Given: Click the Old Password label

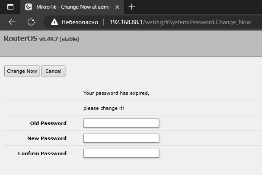Looking at the screenshot, I should click(48, 123).
